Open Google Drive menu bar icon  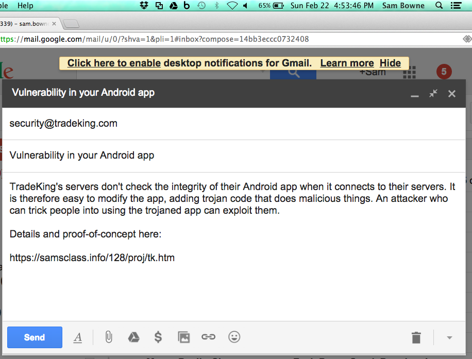[x=173, y=6]
